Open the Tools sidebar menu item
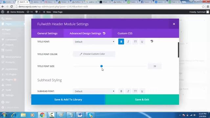Viewport: 210px width, 118px height. 8,90
